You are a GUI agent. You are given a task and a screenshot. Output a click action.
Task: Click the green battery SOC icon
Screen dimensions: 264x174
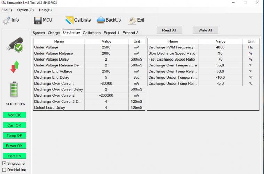(15, 89)
